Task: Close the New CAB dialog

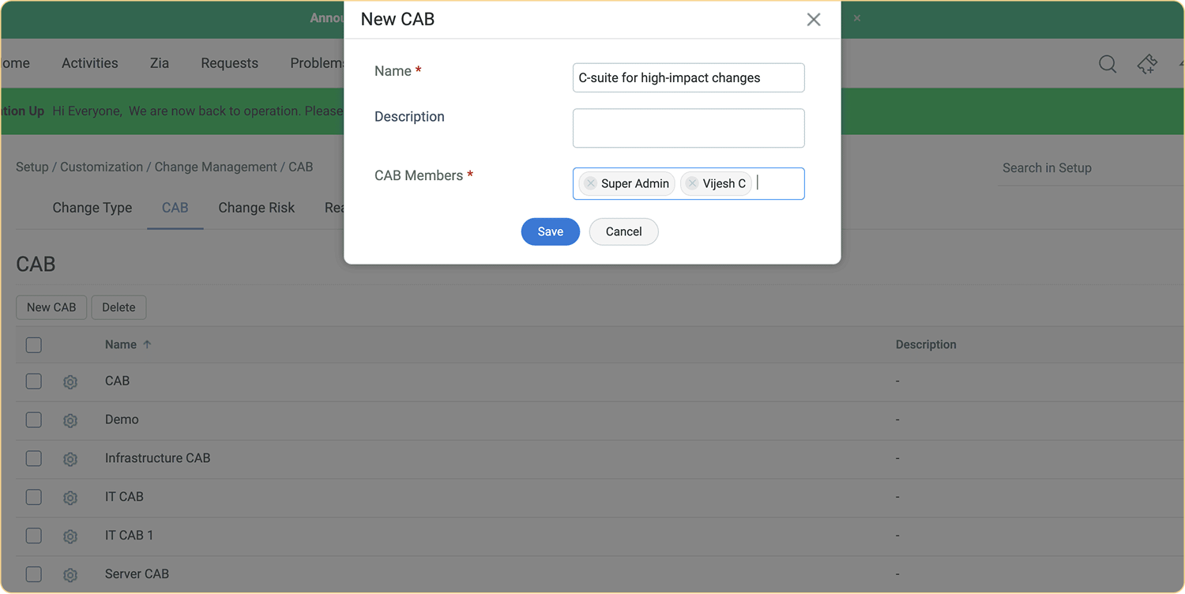Action: pos(814,19)
